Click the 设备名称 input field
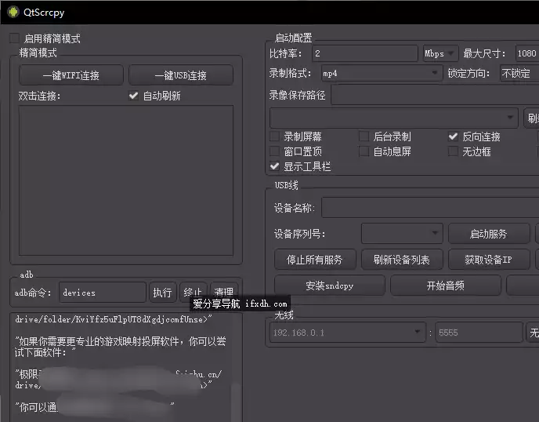Screen dimensions: 539x422 coord(430,207)
